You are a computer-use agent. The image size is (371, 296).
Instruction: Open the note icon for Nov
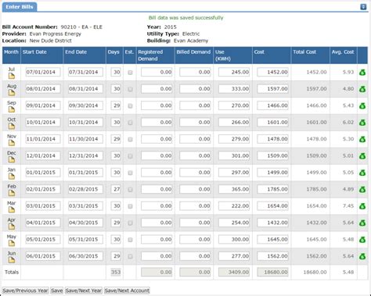tap(12, 143)
